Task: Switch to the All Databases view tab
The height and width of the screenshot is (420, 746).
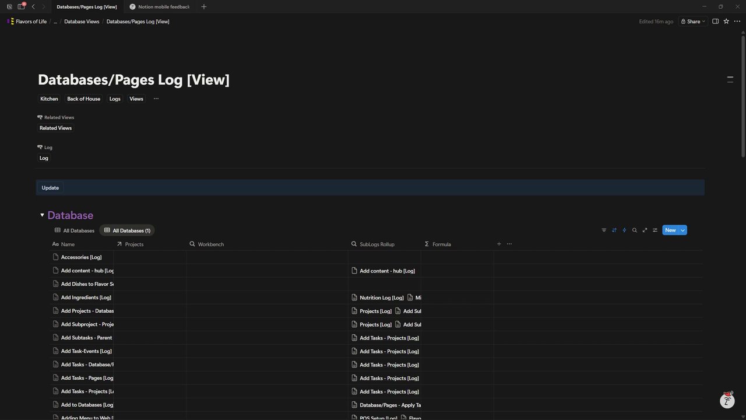Action: pyautogui.click(x=74, y=230)
